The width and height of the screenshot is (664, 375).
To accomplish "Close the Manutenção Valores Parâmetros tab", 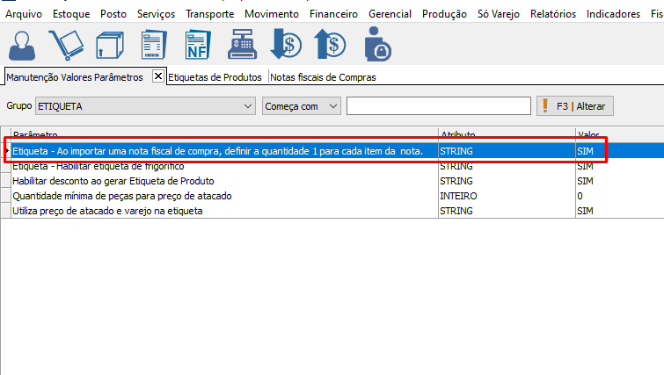I will coord(158,76).
